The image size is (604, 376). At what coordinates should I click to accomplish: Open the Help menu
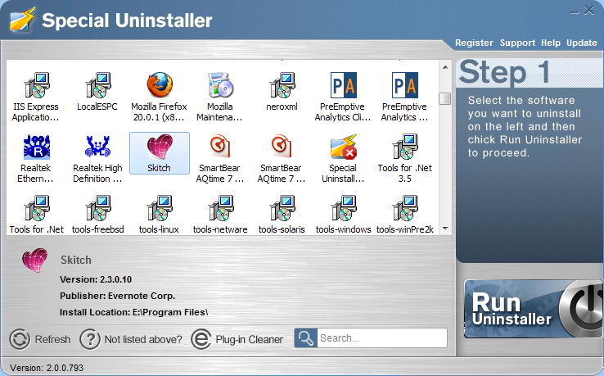click(551, 43)
